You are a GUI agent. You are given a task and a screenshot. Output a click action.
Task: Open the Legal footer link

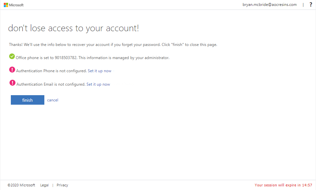point(44,185)
